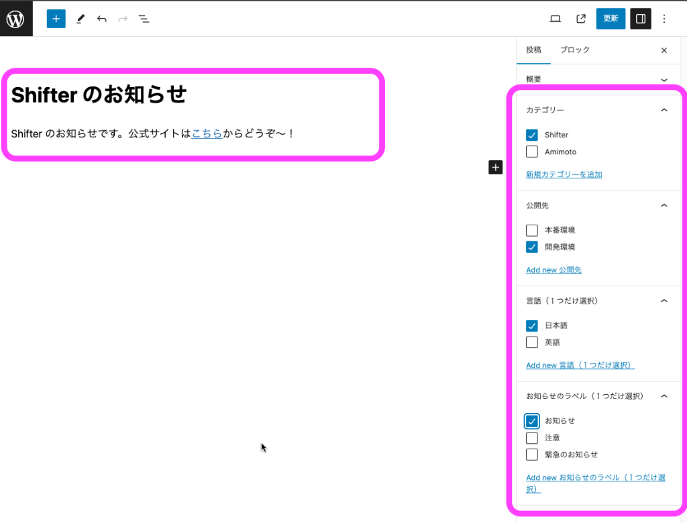Open the three-dot options menu
This screenshot has width=687, height=523.
[x=664, y=19]
